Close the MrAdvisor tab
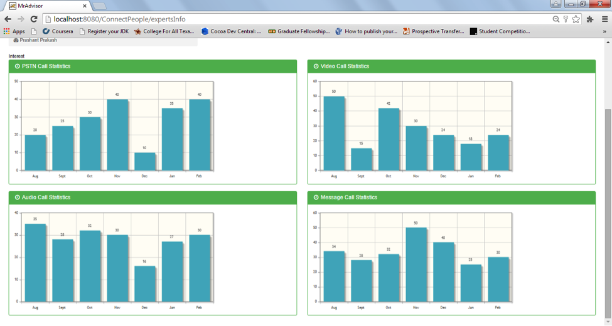 [x=85, y=6]
